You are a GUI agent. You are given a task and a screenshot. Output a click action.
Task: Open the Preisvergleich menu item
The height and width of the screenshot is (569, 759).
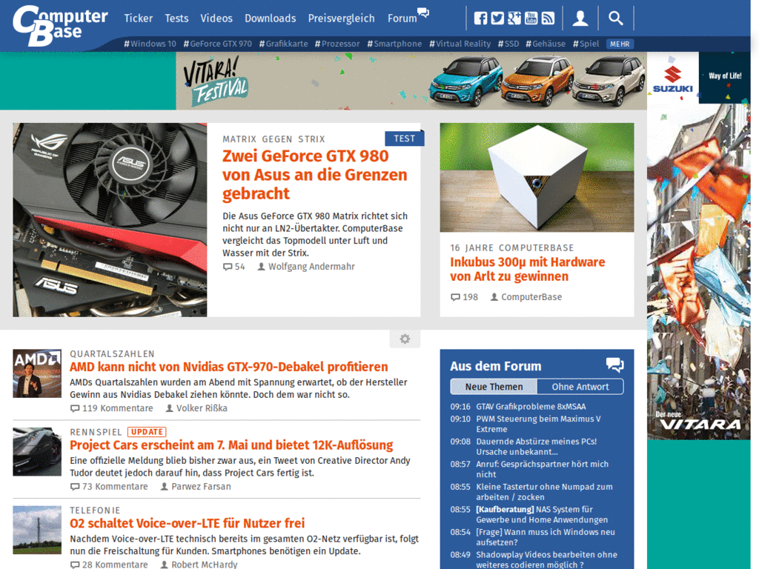[341, 19]
